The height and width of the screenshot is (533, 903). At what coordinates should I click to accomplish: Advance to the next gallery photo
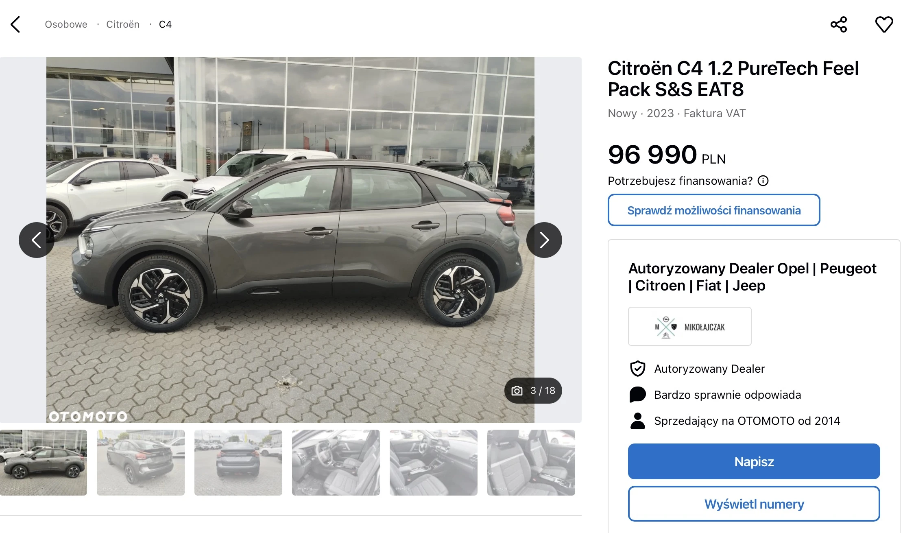(544, 240)
